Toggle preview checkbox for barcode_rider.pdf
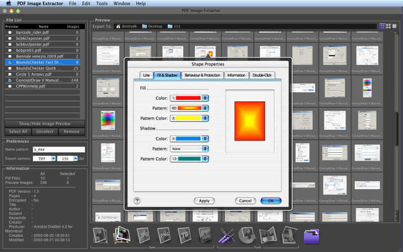This screenshot has width=403, height=252. point(10,32)
